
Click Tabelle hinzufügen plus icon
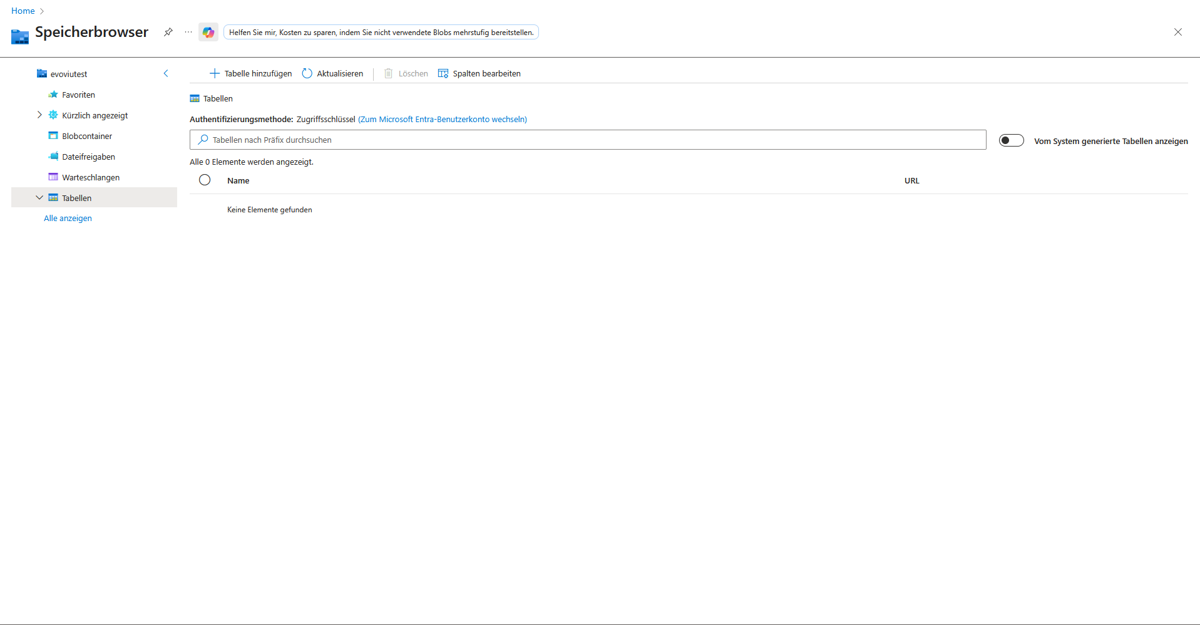pos(215,73)
